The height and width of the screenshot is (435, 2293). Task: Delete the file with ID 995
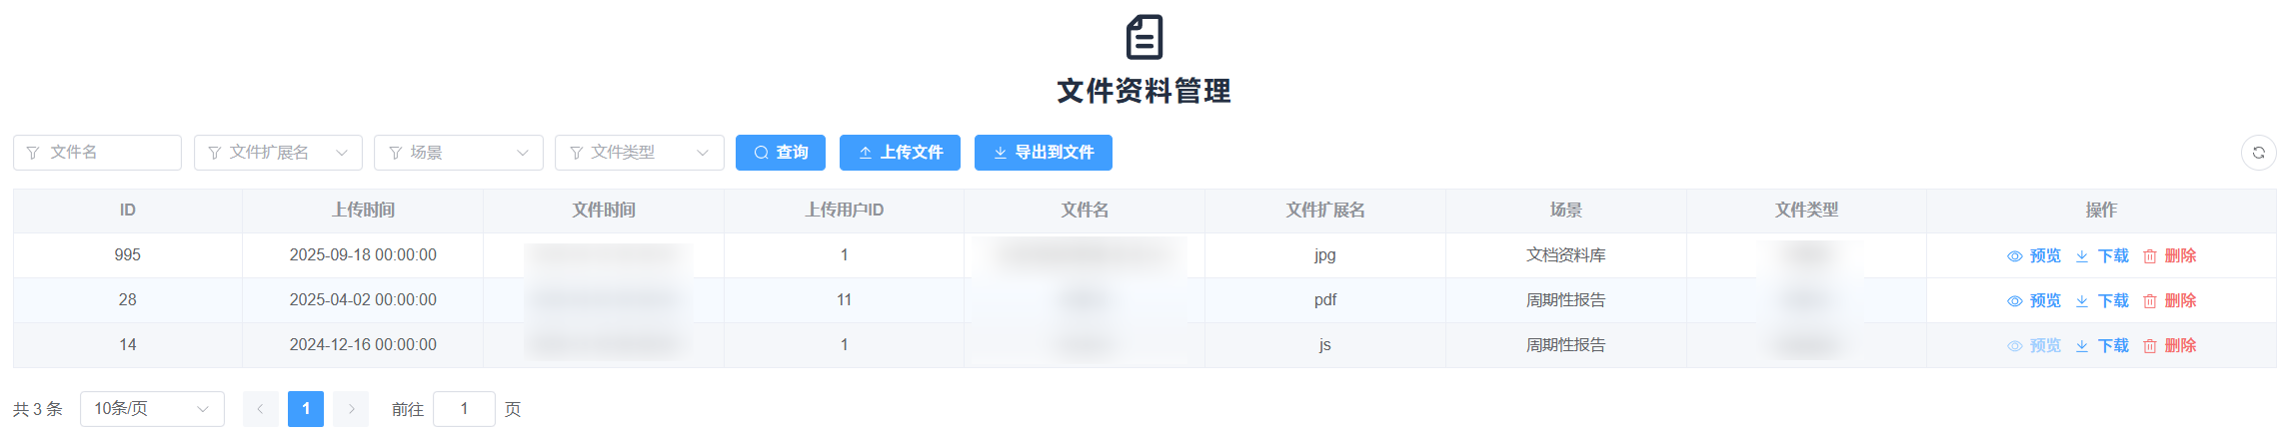pyautogui.click(x=2170, y=256)
